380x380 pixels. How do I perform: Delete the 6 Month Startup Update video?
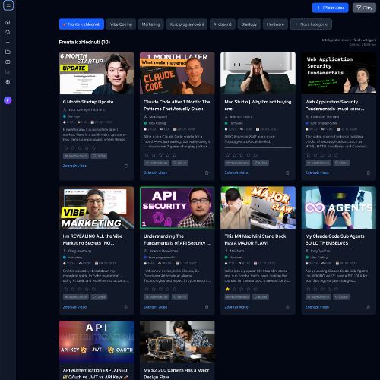click(x=126, y=166)
